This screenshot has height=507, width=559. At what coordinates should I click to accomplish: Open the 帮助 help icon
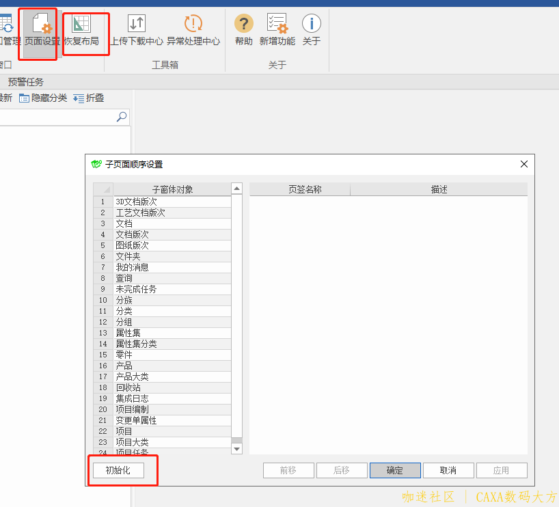point(244,27)
